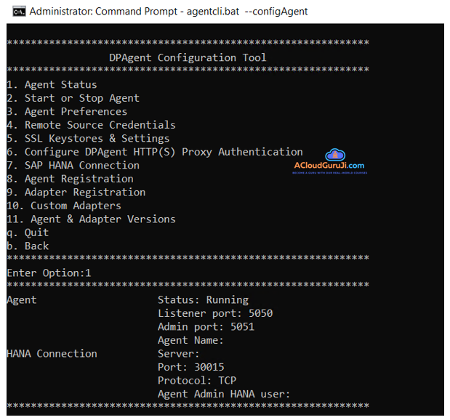
Task: Click the Agent Registration menu line
Action: [70, 179]
